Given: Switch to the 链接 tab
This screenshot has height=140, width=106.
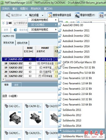Looking at the screenshot, I should (x=6, y=85).
